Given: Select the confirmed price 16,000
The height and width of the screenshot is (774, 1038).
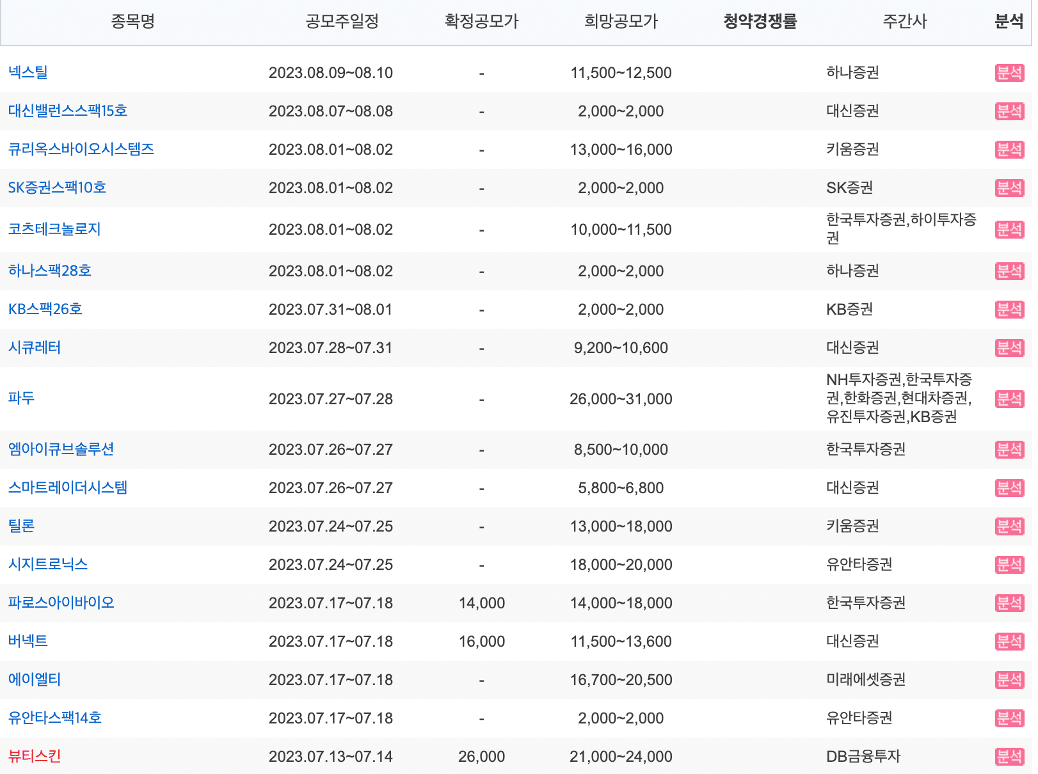Looking at the screenshot, I should point(482,642).
